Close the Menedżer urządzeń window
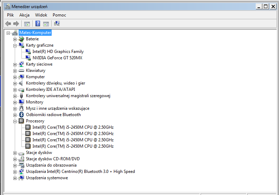The width and height of the screenshot is (279, 195). click(273, 7)
